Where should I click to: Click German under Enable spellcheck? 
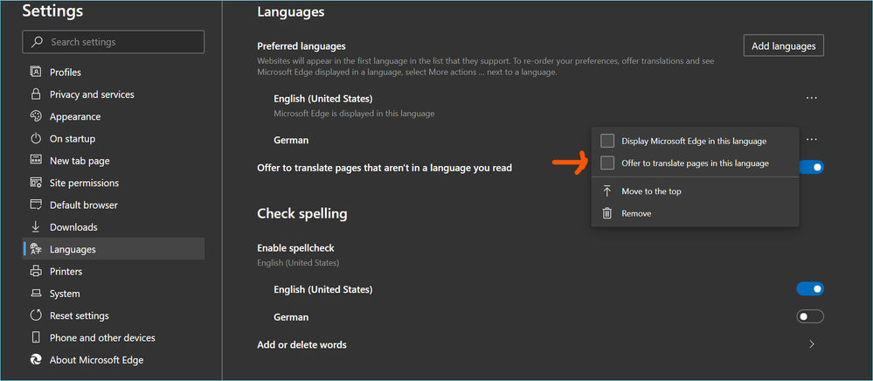coord(291,317)
